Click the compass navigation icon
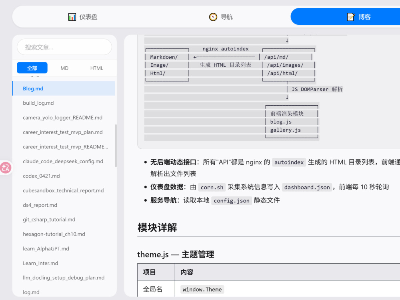 point(213,17)
